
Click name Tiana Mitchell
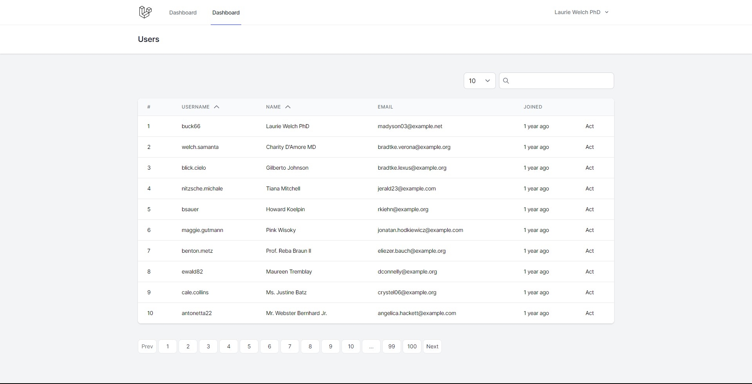[283, 188]
